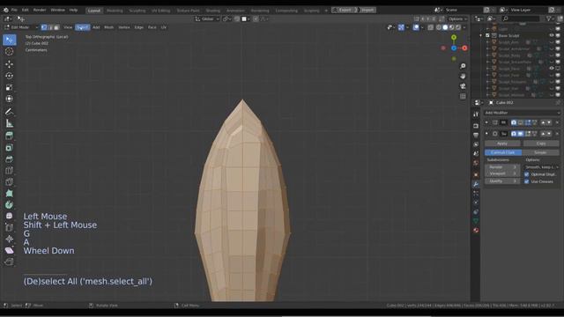Toggle the Use Creases checkbox
The height and width of the screenshot is (317, 564).
click(x=527, y=181)
